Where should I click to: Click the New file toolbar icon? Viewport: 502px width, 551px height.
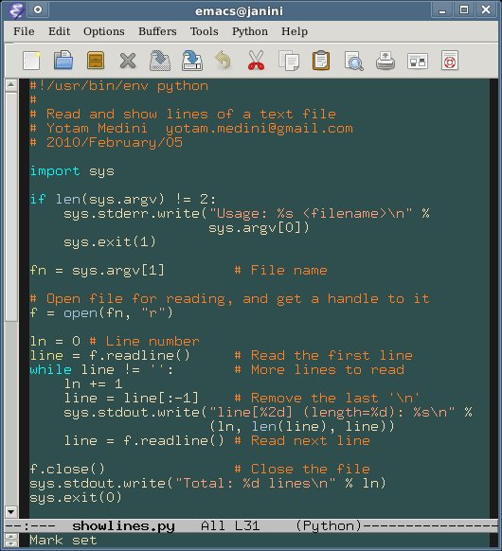coord(31,61)
